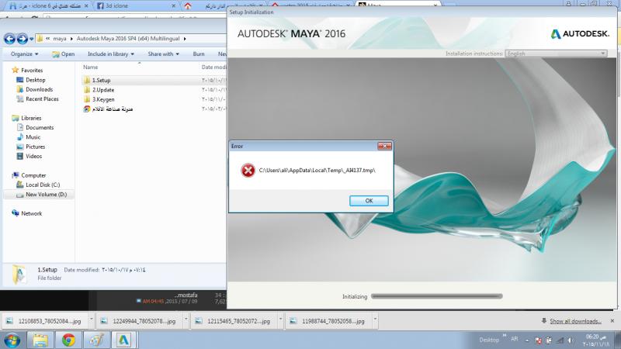
Task: Click the Desktop toolbar label in the taskbar
Action: coord(489,340)
